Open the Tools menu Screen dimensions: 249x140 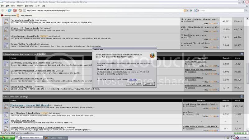click(37, 6)
